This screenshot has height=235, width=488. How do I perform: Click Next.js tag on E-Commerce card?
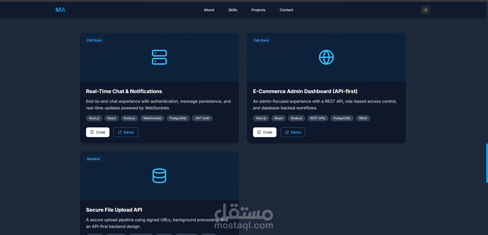click(261, 118)
